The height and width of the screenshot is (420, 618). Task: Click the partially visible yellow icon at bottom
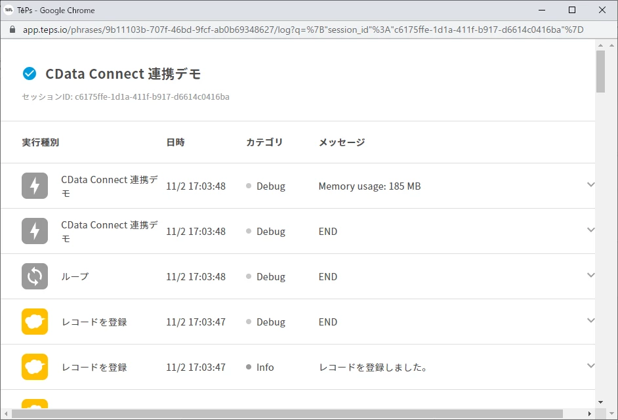[35, 404]
